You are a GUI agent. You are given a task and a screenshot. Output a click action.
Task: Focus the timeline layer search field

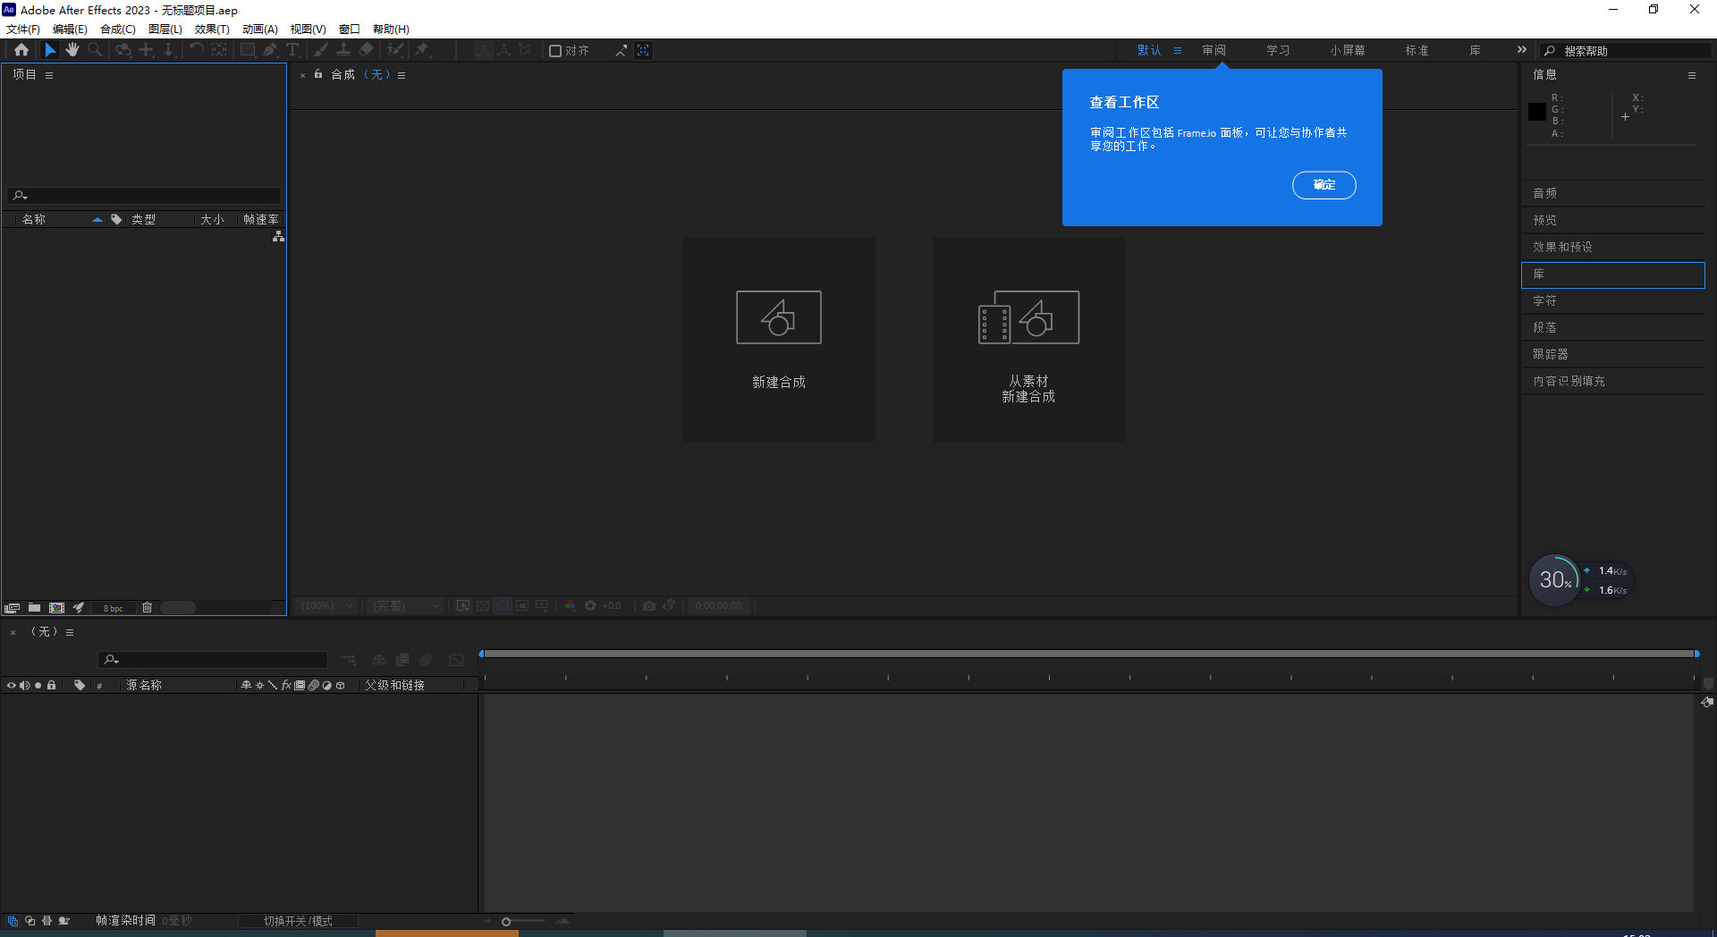(x=213, y=660)
